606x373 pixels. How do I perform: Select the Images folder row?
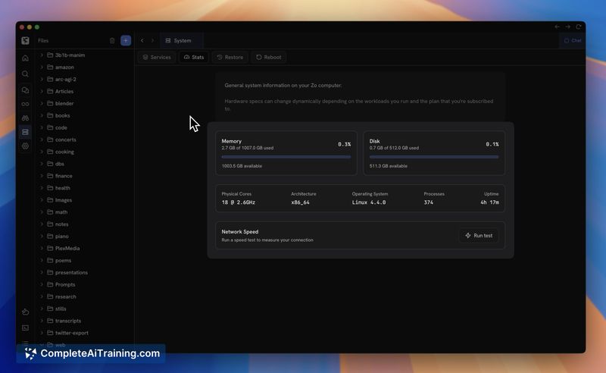point(86,200)
